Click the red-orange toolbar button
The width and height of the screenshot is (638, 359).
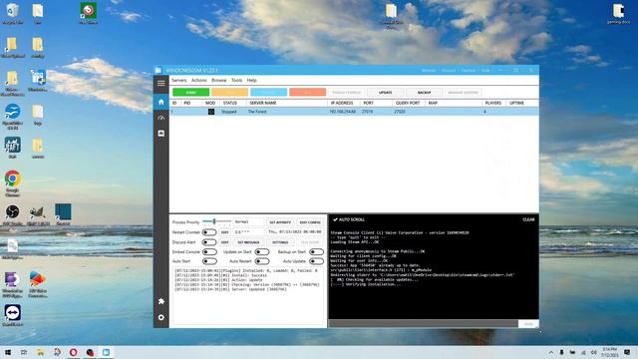[x=308, y=93]
